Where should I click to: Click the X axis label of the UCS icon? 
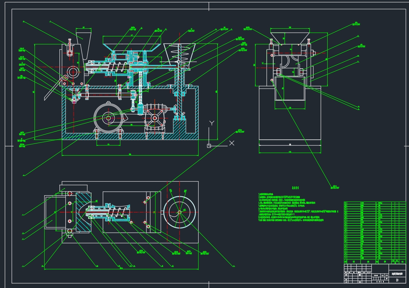232,143
